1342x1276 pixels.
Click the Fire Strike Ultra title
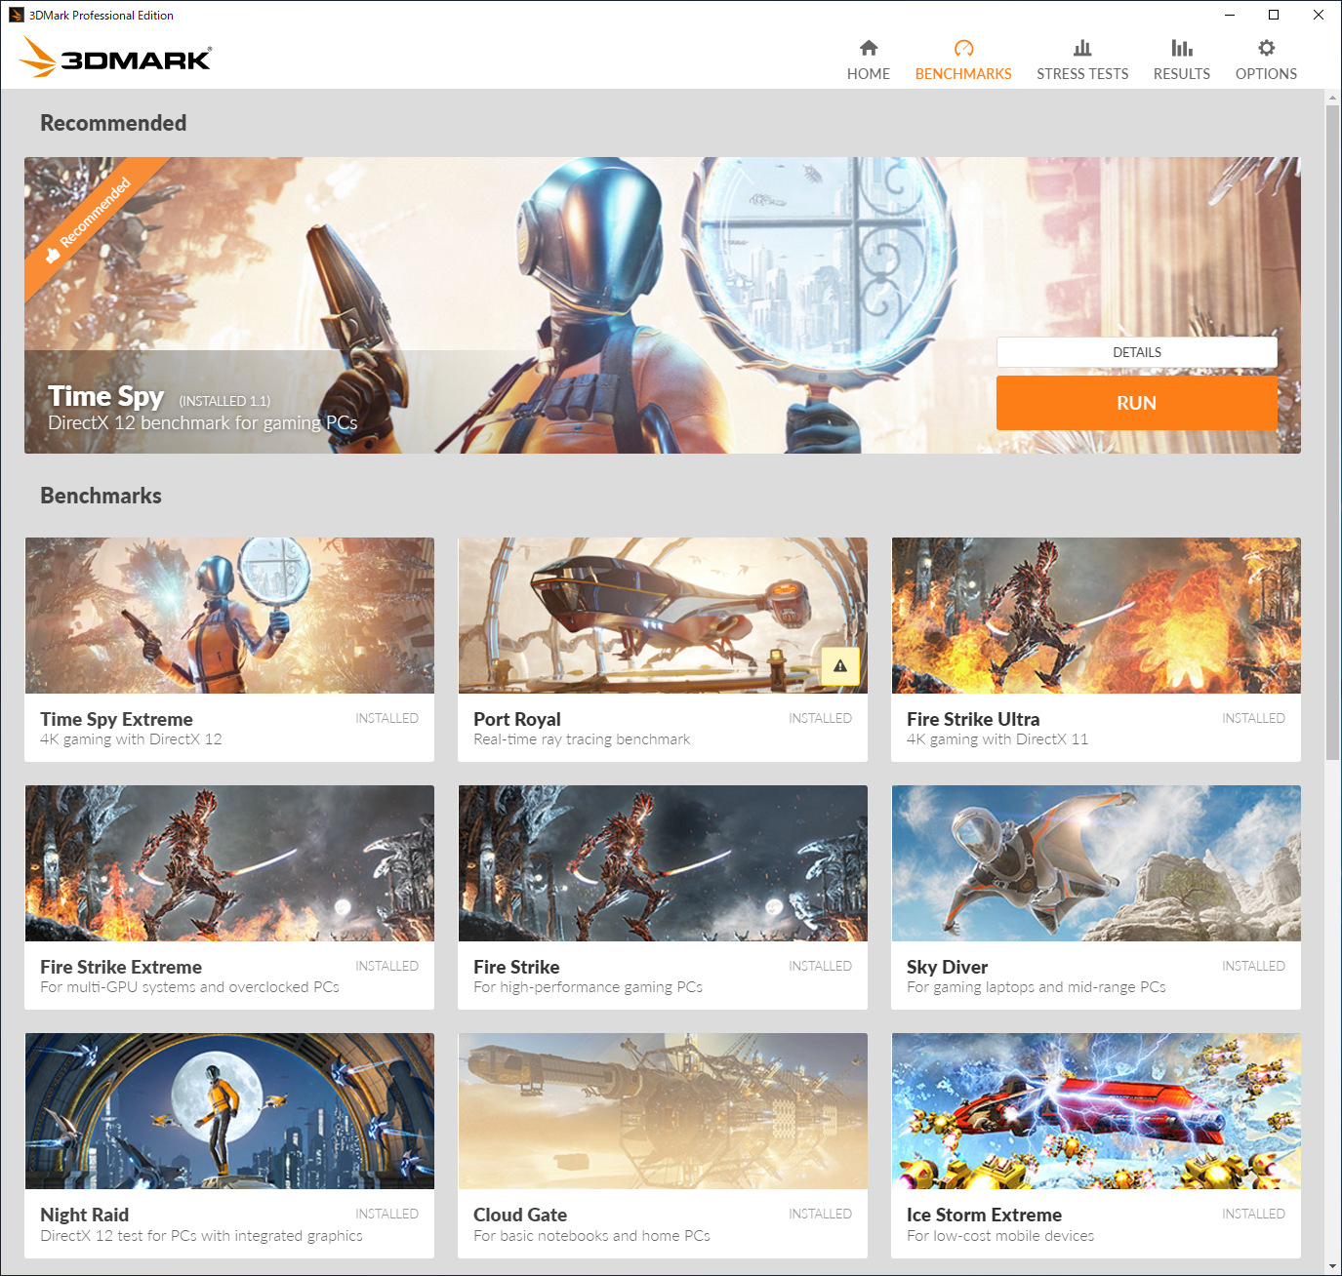click(973, 719)
